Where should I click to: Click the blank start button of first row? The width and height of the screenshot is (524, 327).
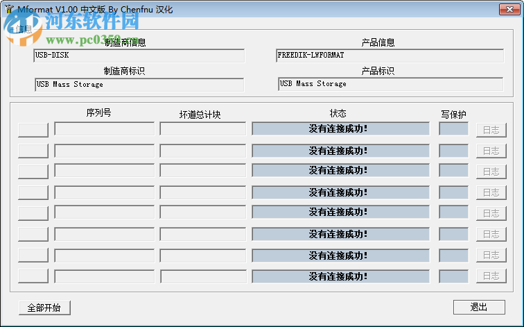(33, 131)
